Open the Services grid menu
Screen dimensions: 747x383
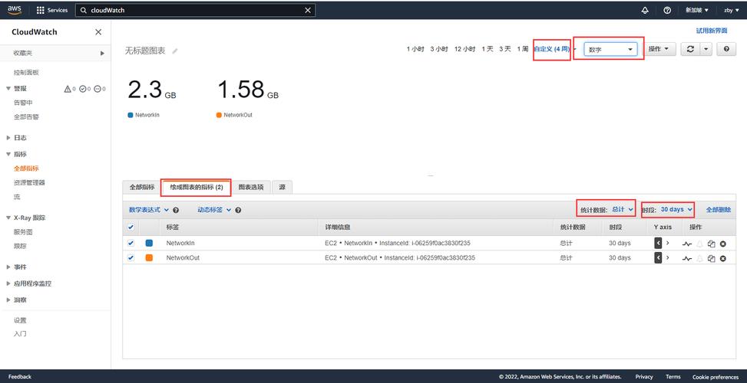coord(52,10)
